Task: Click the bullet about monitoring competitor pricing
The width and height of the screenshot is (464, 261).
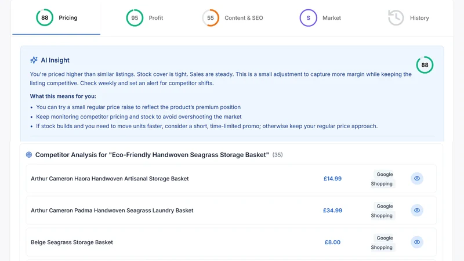Action: [139, 117]
